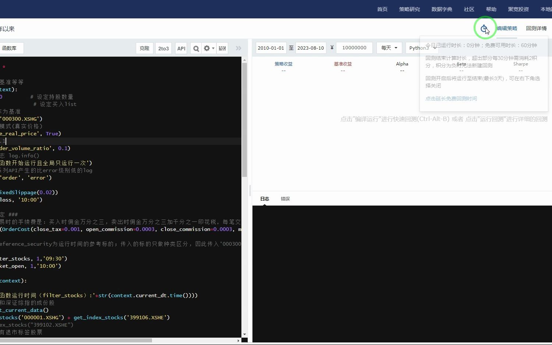Switch to the 编辑策略 tab

click(507, 28)
